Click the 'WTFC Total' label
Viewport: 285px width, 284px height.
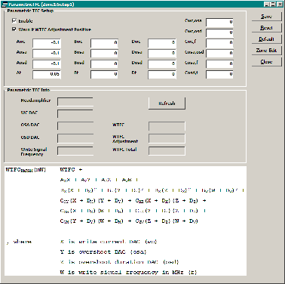pyautogui.click(x=124, y=150)
